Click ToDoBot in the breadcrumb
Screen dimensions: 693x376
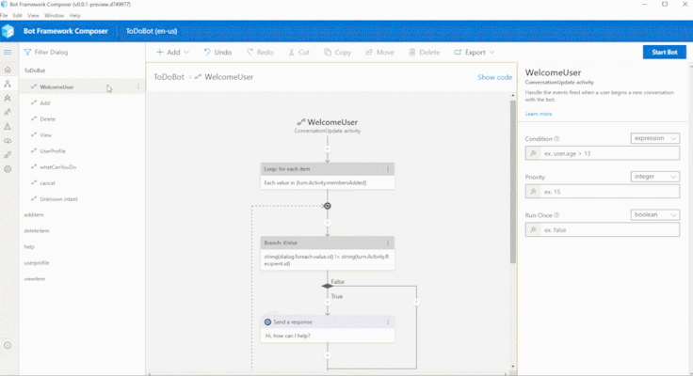coord(169,77)
